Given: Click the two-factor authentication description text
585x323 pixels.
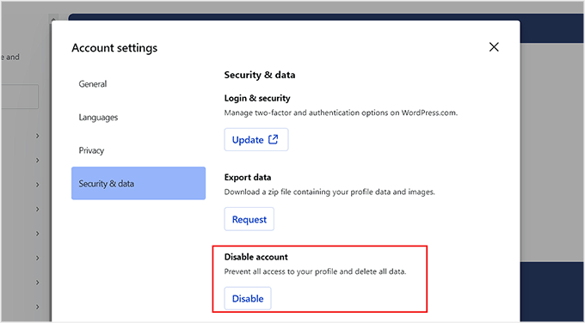Looking at the screenshot, I should coord(341,113).
